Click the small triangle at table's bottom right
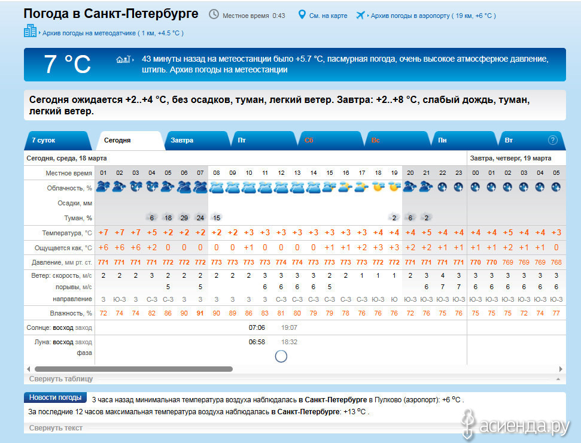Viewport: 581px width, 443px height. click(558, 380)
